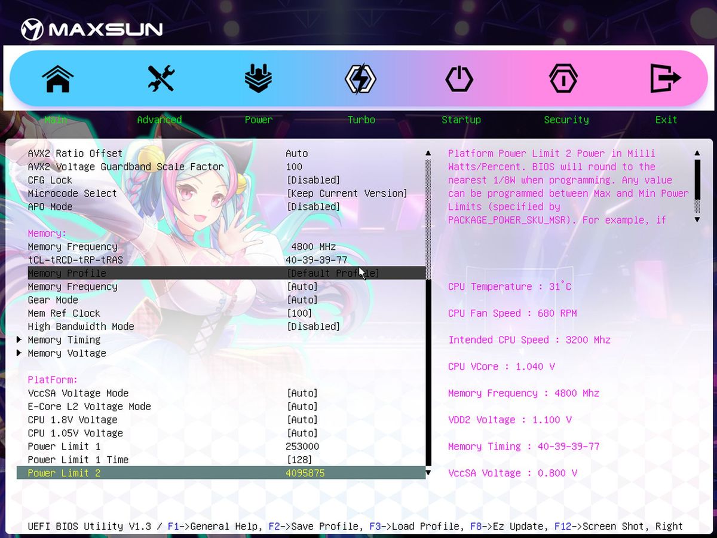Edit the Power Limit 1 value 253000
The width and height of the screenshot is (717, 538).
click(302, 447)
